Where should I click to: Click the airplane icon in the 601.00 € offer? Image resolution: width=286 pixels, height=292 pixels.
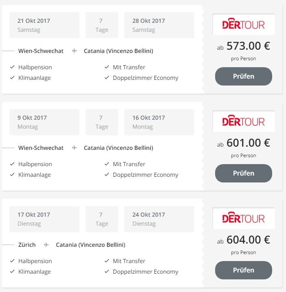click(x=74, y=148)
